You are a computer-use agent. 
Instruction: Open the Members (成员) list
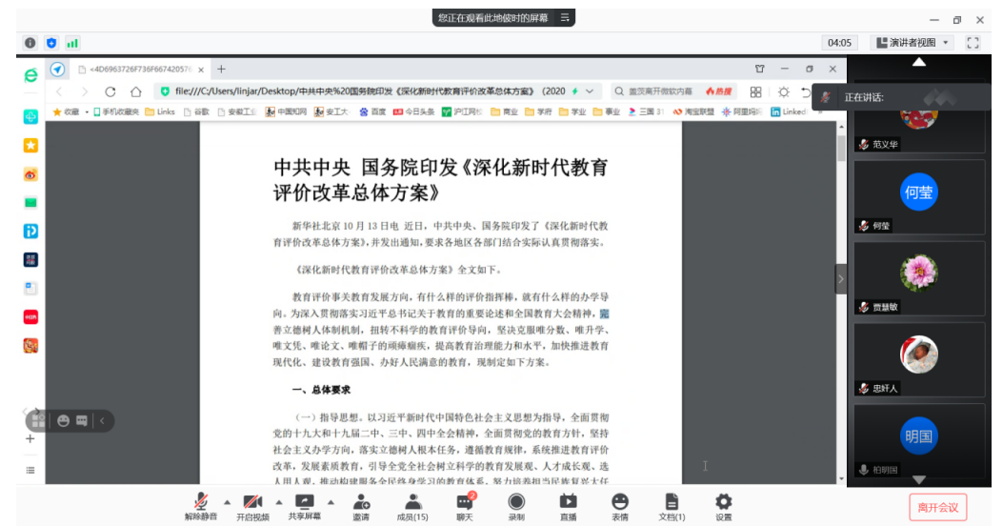click(412, 507)
